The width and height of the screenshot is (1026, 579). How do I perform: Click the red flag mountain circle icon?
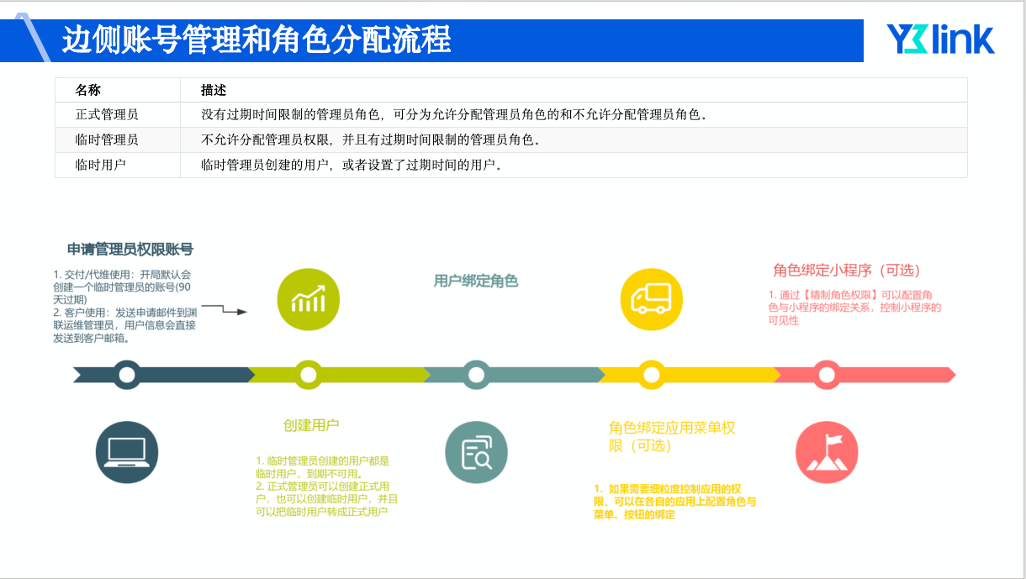click(x=827, y=452)
